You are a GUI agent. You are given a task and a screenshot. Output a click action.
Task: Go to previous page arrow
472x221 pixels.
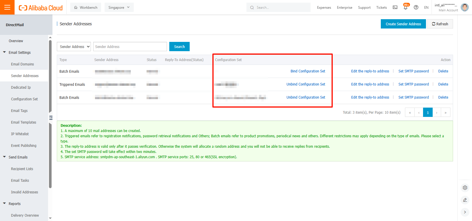tap(419, 112)
